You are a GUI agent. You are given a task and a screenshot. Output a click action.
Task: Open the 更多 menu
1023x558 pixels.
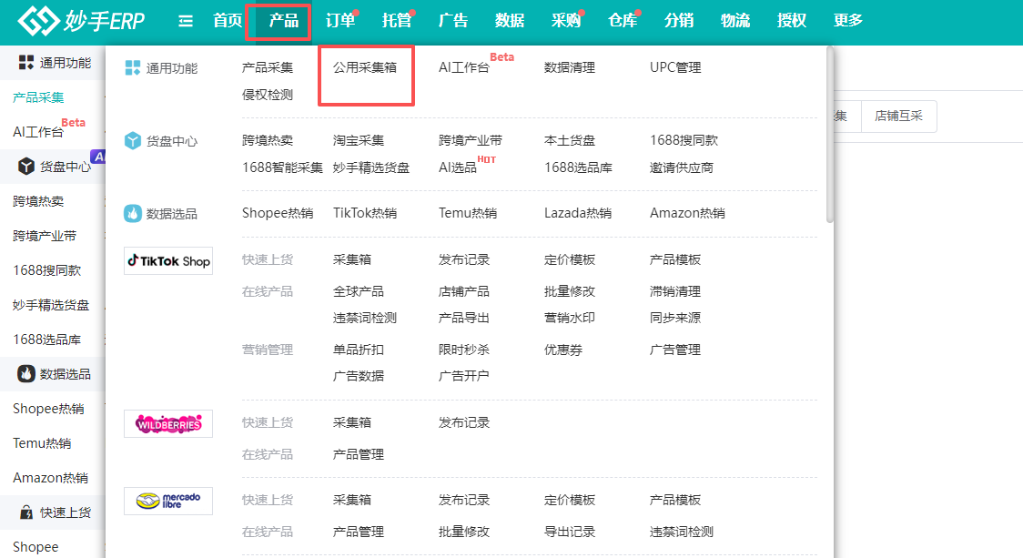pyautogui.click(x=846, y=20)
